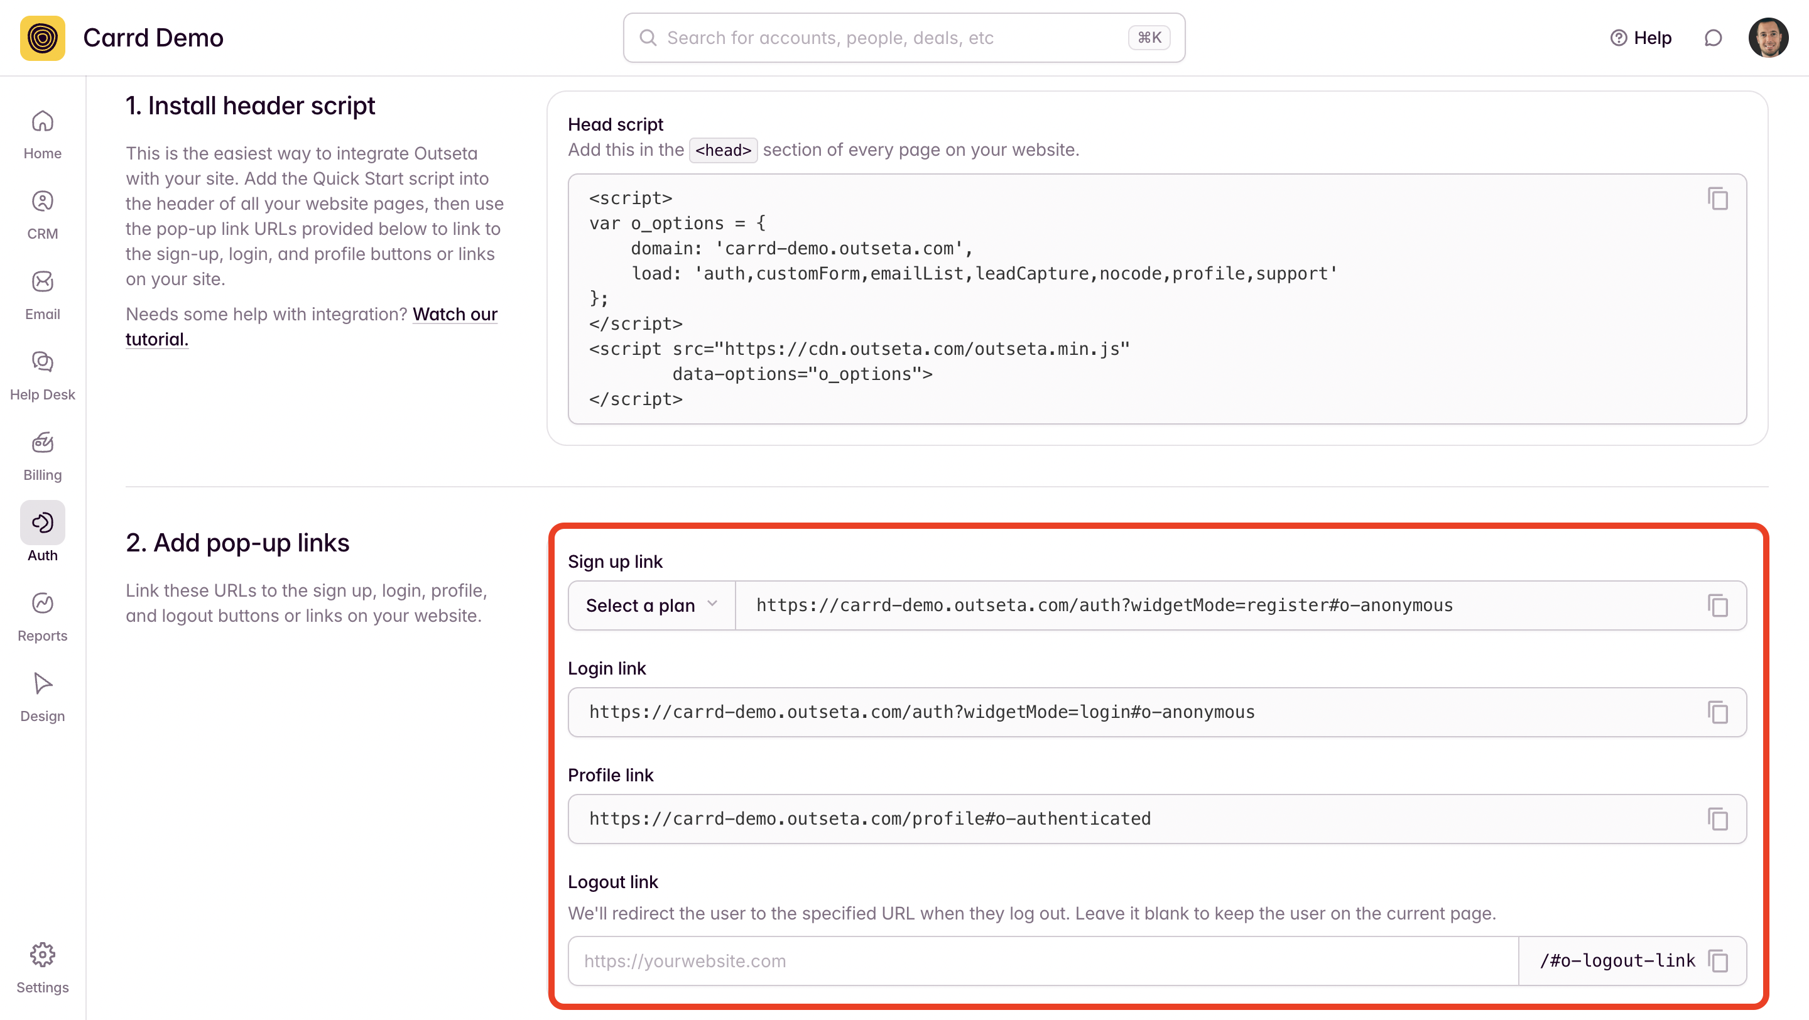Copy the login link URL

point(1718,712)
